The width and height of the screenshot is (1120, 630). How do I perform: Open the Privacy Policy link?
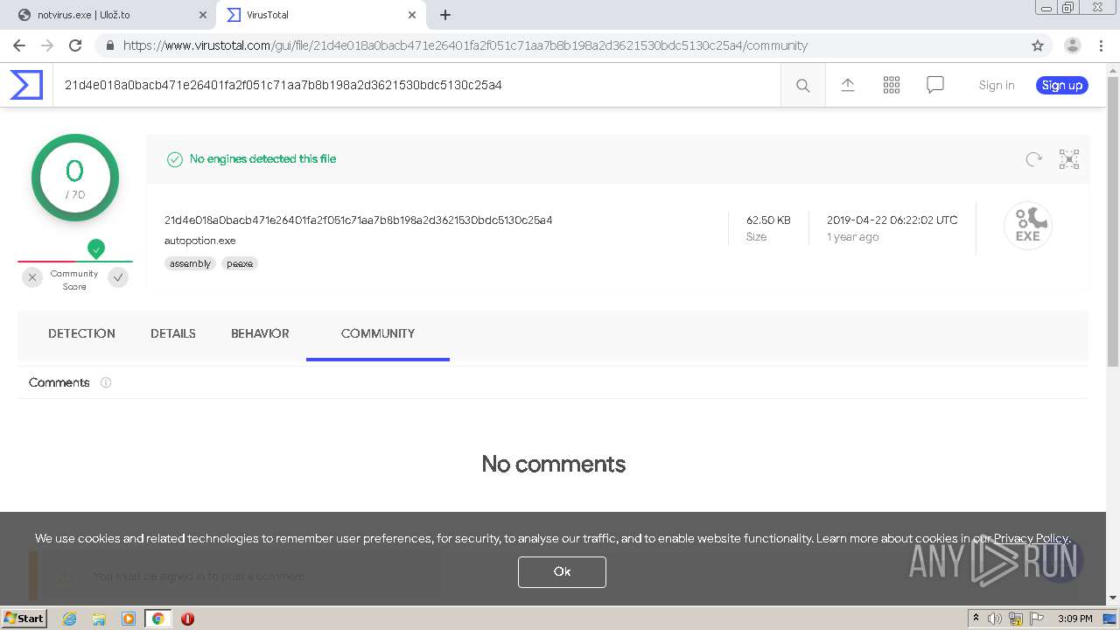point(1031,538)
